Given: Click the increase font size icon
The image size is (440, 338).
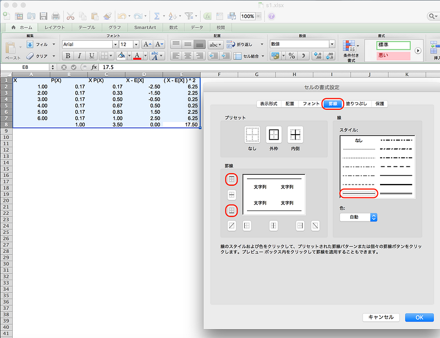Looking at the screenshot, I should (x=147, y=45).
